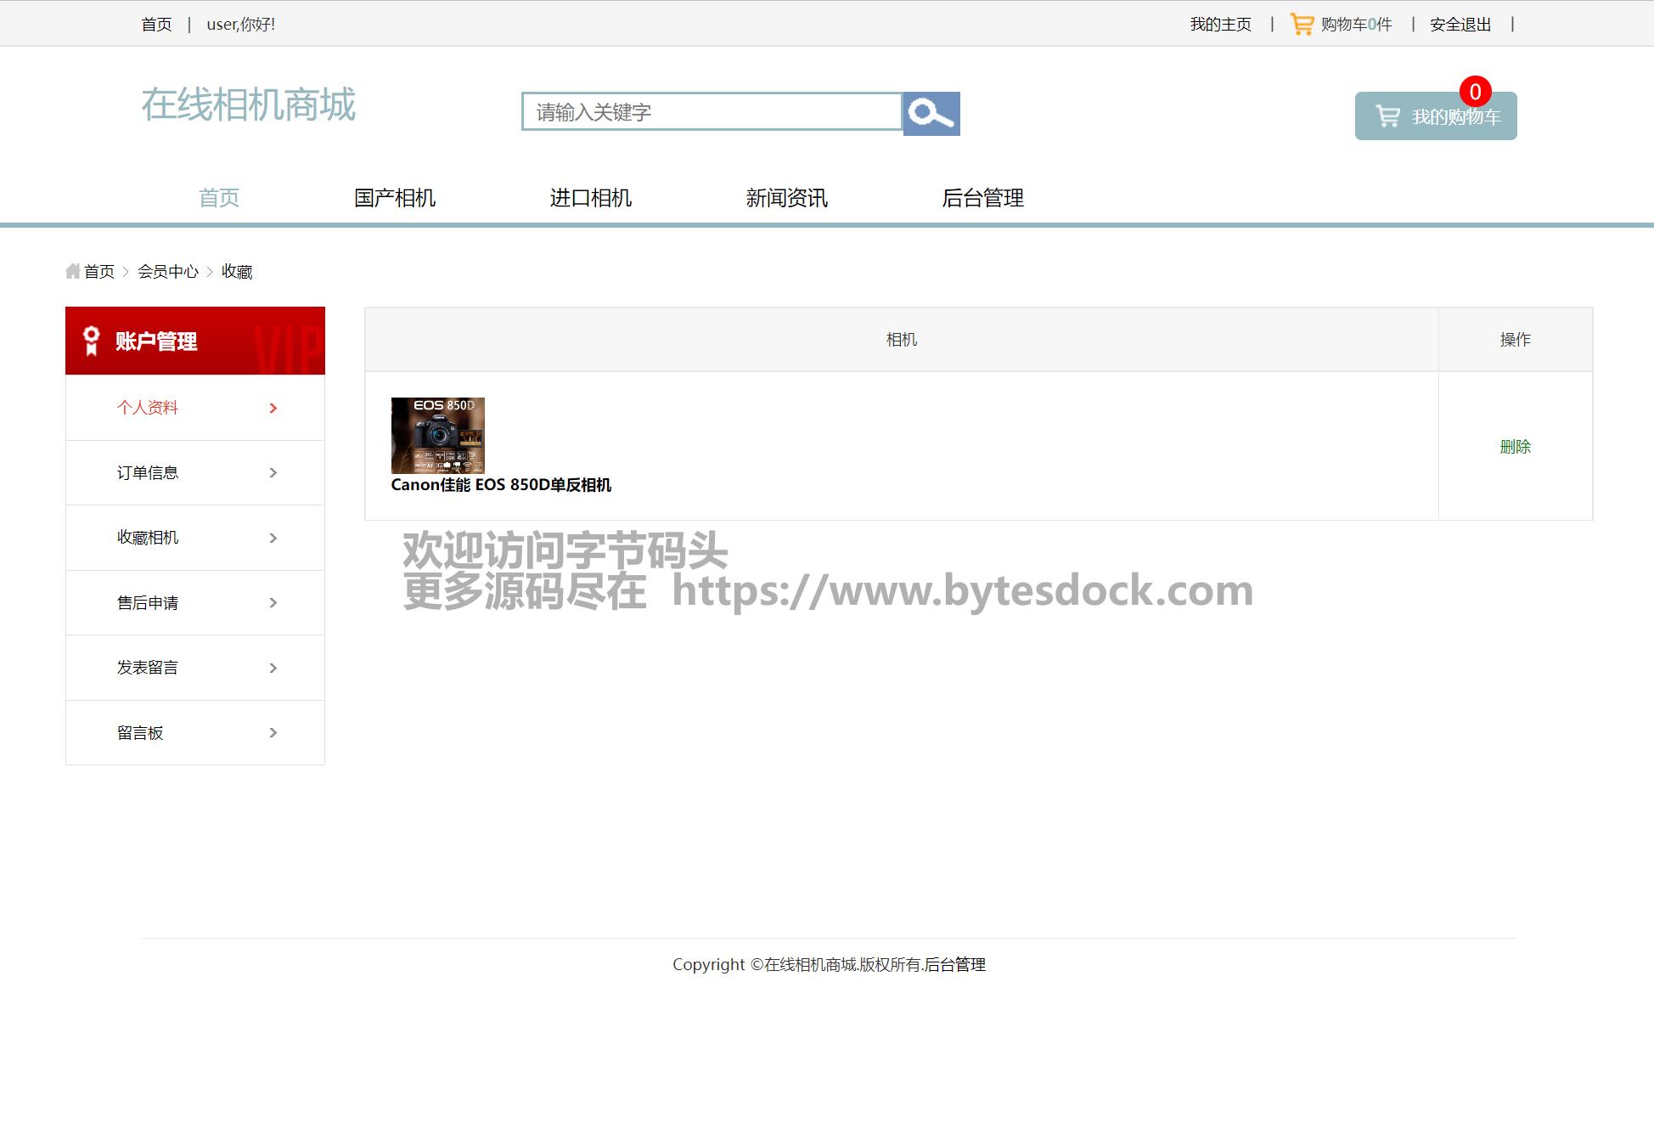Switch to 进口相机 navigation tab
This screenshot has width=1654, height=1140.
pos(590,198)
